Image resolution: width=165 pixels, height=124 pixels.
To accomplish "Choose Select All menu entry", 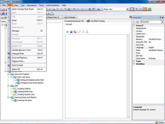I will click(x=27, y=69).
